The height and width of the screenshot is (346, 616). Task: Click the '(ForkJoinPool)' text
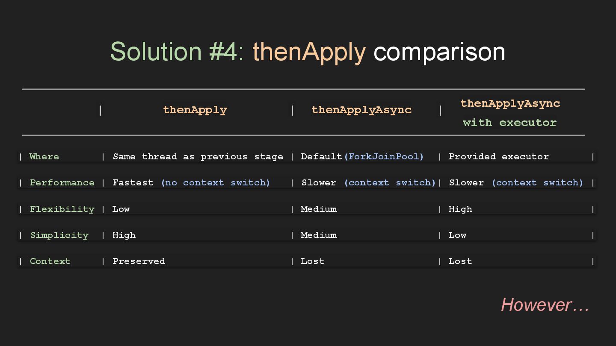tap(384, 157)
